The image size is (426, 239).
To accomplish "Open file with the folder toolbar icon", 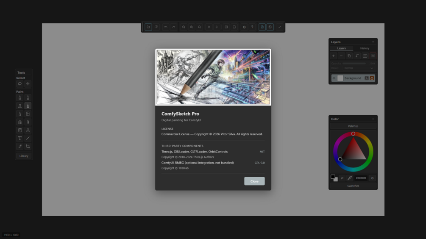I will [x=148, y=27].
